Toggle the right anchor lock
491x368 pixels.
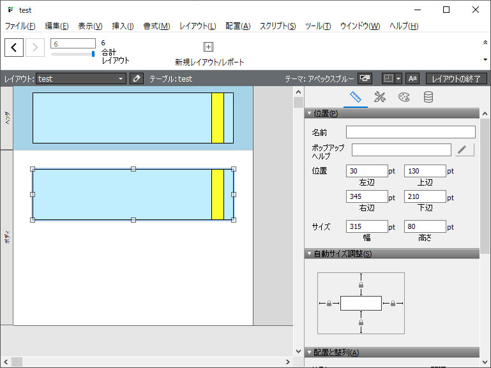click(x=393, y=304)
